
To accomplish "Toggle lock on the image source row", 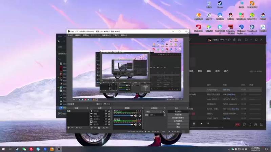I will coord(109,122).
